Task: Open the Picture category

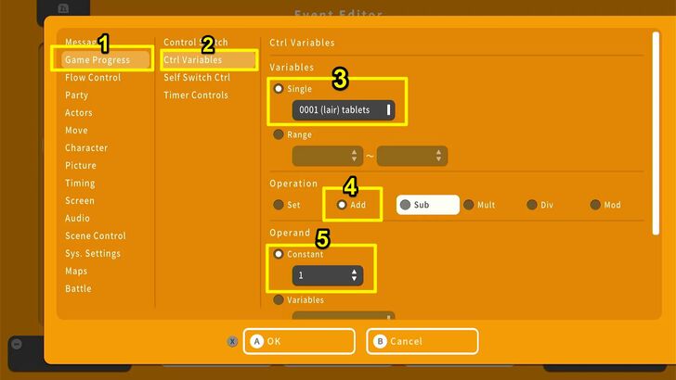Action: [x=81, y=166]
